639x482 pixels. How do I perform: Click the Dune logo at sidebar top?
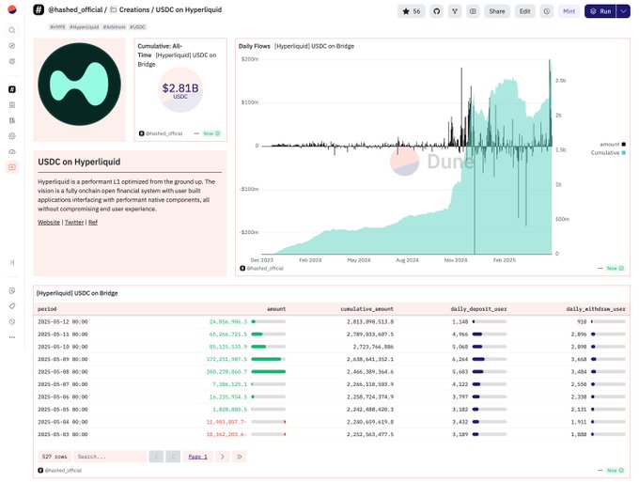11,10
